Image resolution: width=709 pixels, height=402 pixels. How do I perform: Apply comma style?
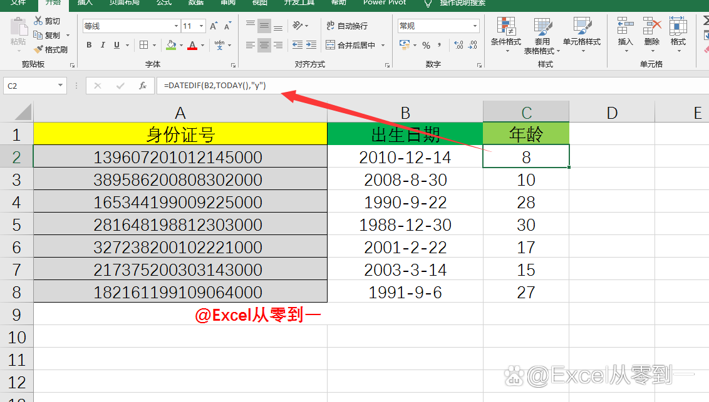[x=439, y=45]
